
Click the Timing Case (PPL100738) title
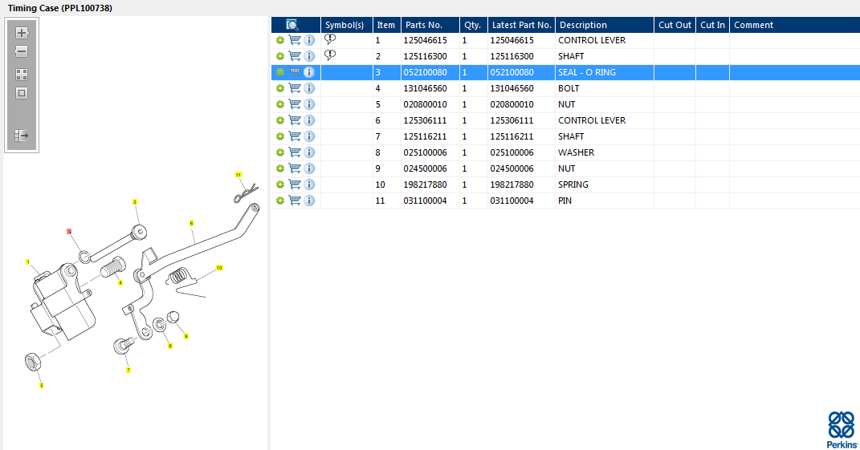pyautogui.click(x=59, y=8)
